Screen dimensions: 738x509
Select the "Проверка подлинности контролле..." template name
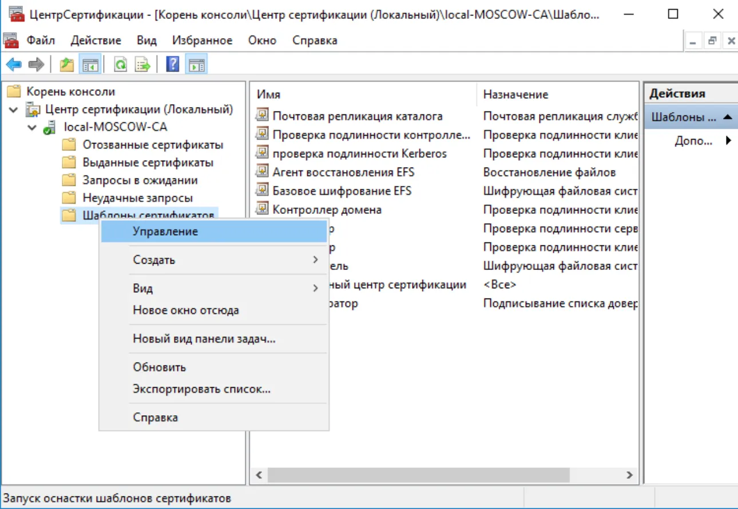pyautogui.click(x=371, y=135)
